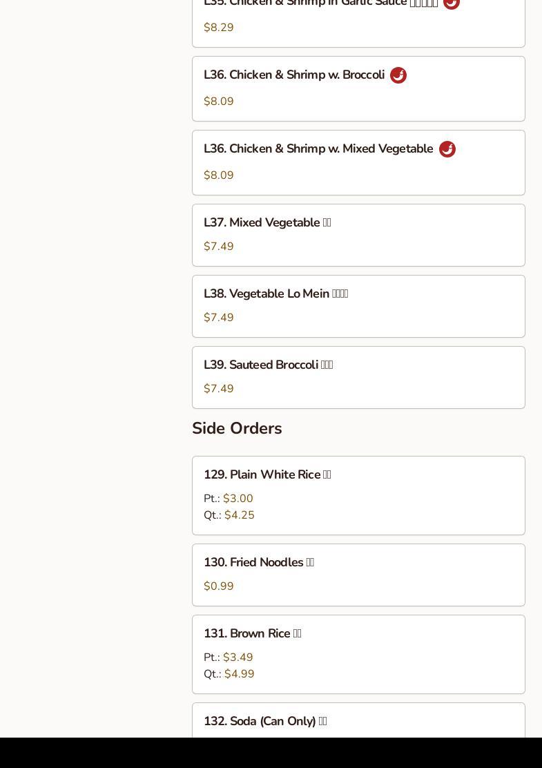This screenshot has width=542, height=768.
Task: Click Plain White Rice pint price $3.00
Action: (x=238, y=499)
